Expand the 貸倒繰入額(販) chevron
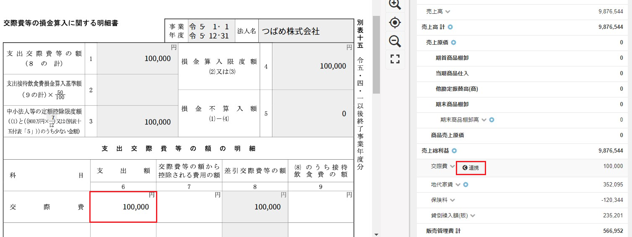Screen dimensions: 632x237 click(x=473, y=216)
